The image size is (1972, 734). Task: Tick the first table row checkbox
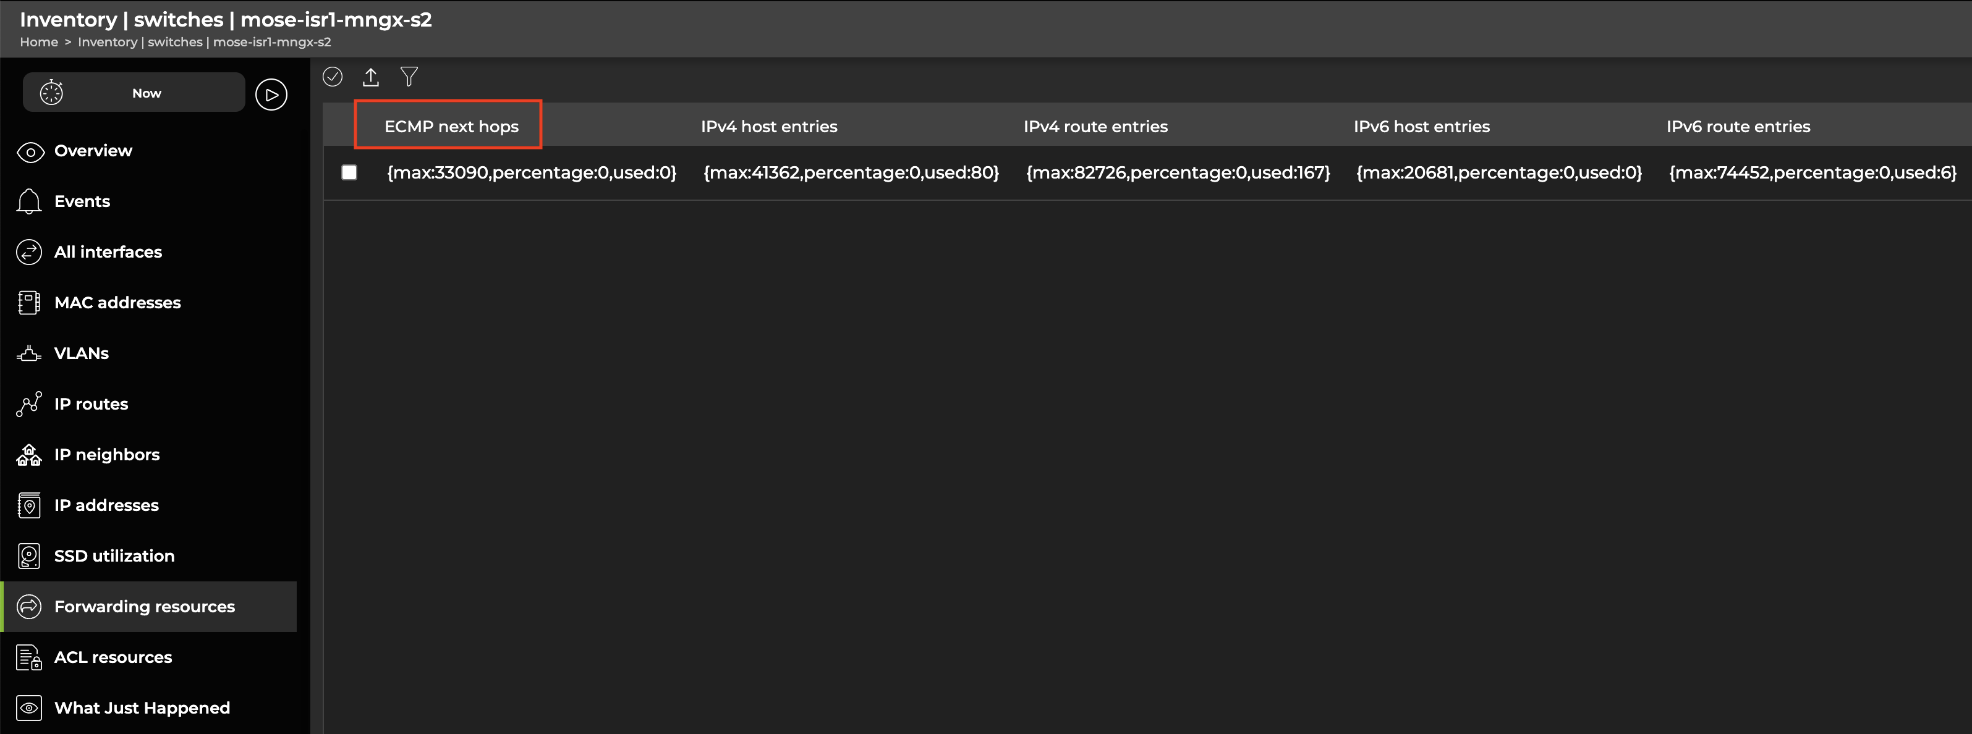tap(349, 173)
